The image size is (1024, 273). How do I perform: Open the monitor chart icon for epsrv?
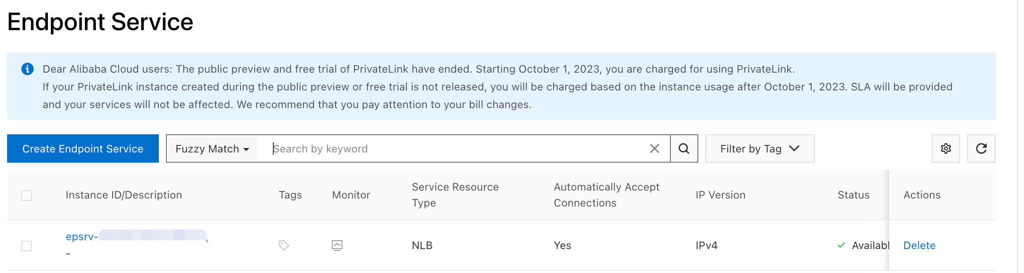tap(337, 245)
